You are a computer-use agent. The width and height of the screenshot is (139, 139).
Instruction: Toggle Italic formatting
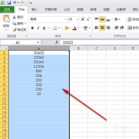click(38, 28)
